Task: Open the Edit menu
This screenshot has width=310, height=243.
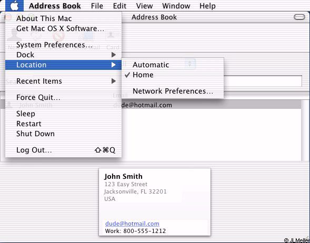Action: coord(119,6)
